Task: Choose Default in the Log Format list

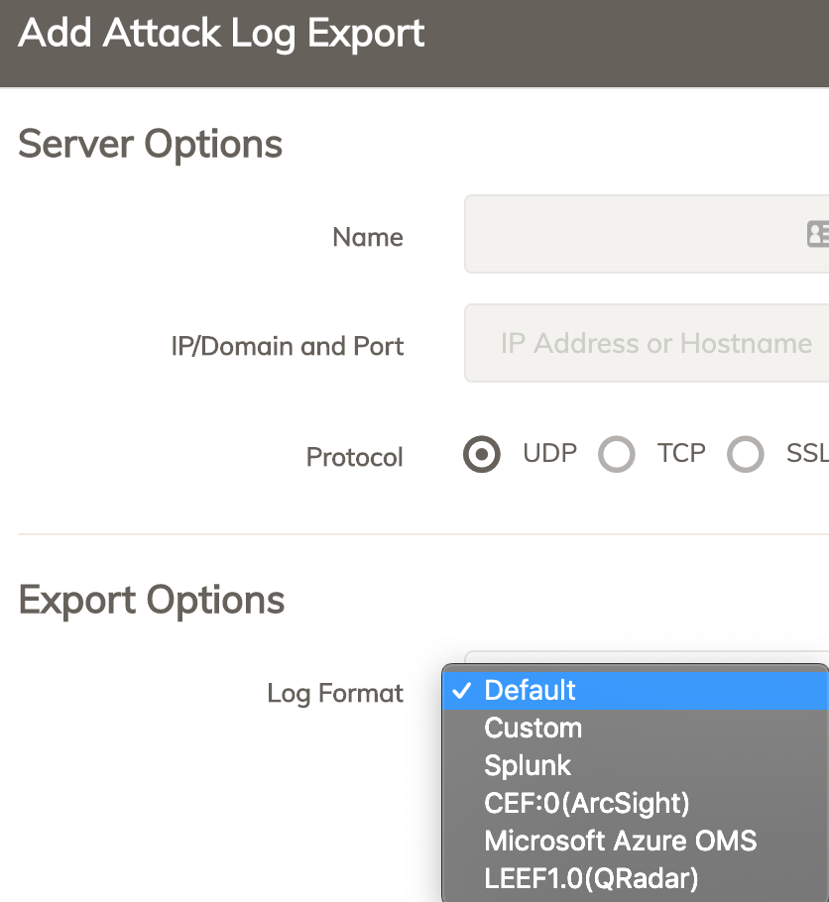Action: [x=530, y=691]
